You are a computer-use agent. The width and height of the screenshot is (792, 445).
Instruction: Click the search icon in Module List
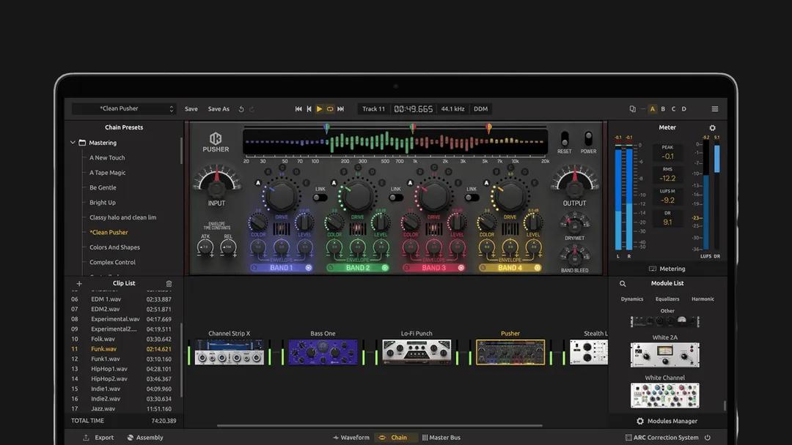[623, 283]
